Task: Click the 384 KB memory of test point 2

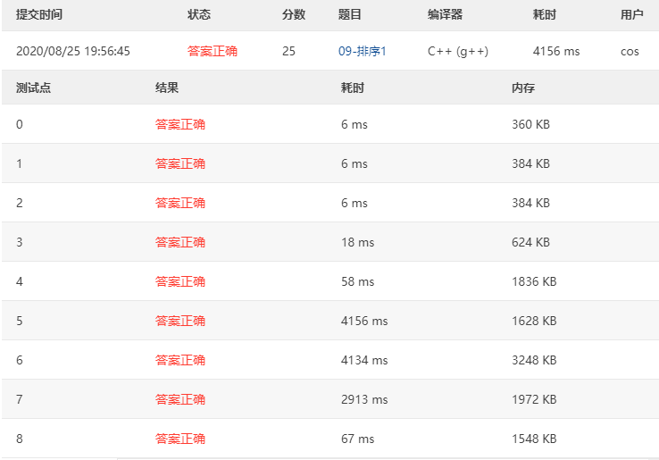Action: 530,203
